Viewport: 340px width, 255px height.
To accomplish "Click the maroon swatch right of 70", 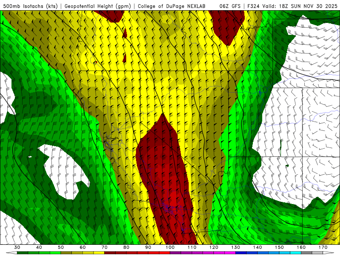I will [110, 253].
